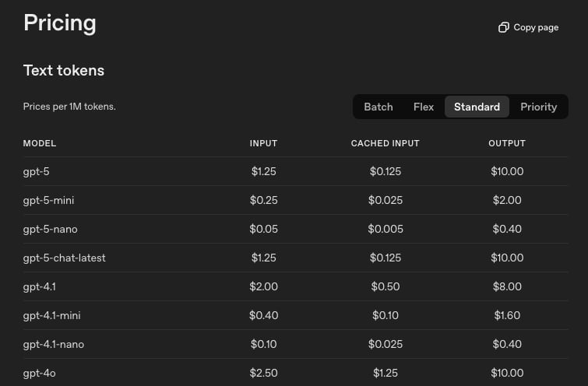Click the Text tokens section heading
Screen dimensions: 588x386
tap(64, 71)
